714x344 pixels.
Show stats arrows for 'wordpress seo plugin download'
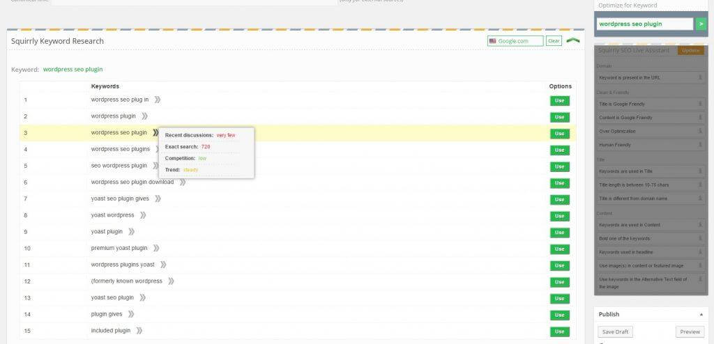(x=183, y=182)
